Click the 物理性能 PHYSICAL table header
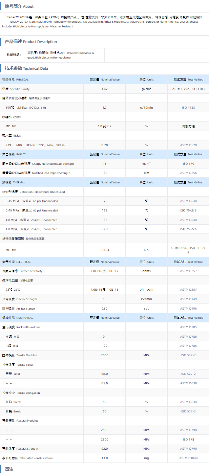The width and height of the screenshot is (209, 473). [16, 80]
